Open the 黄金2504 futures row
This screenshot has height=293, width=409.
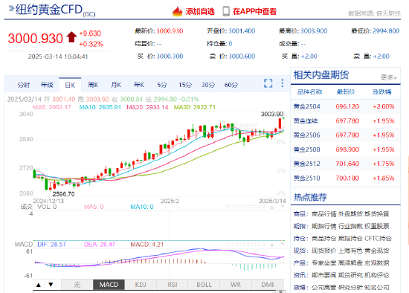pyautogui.click(x=345, y=106)
